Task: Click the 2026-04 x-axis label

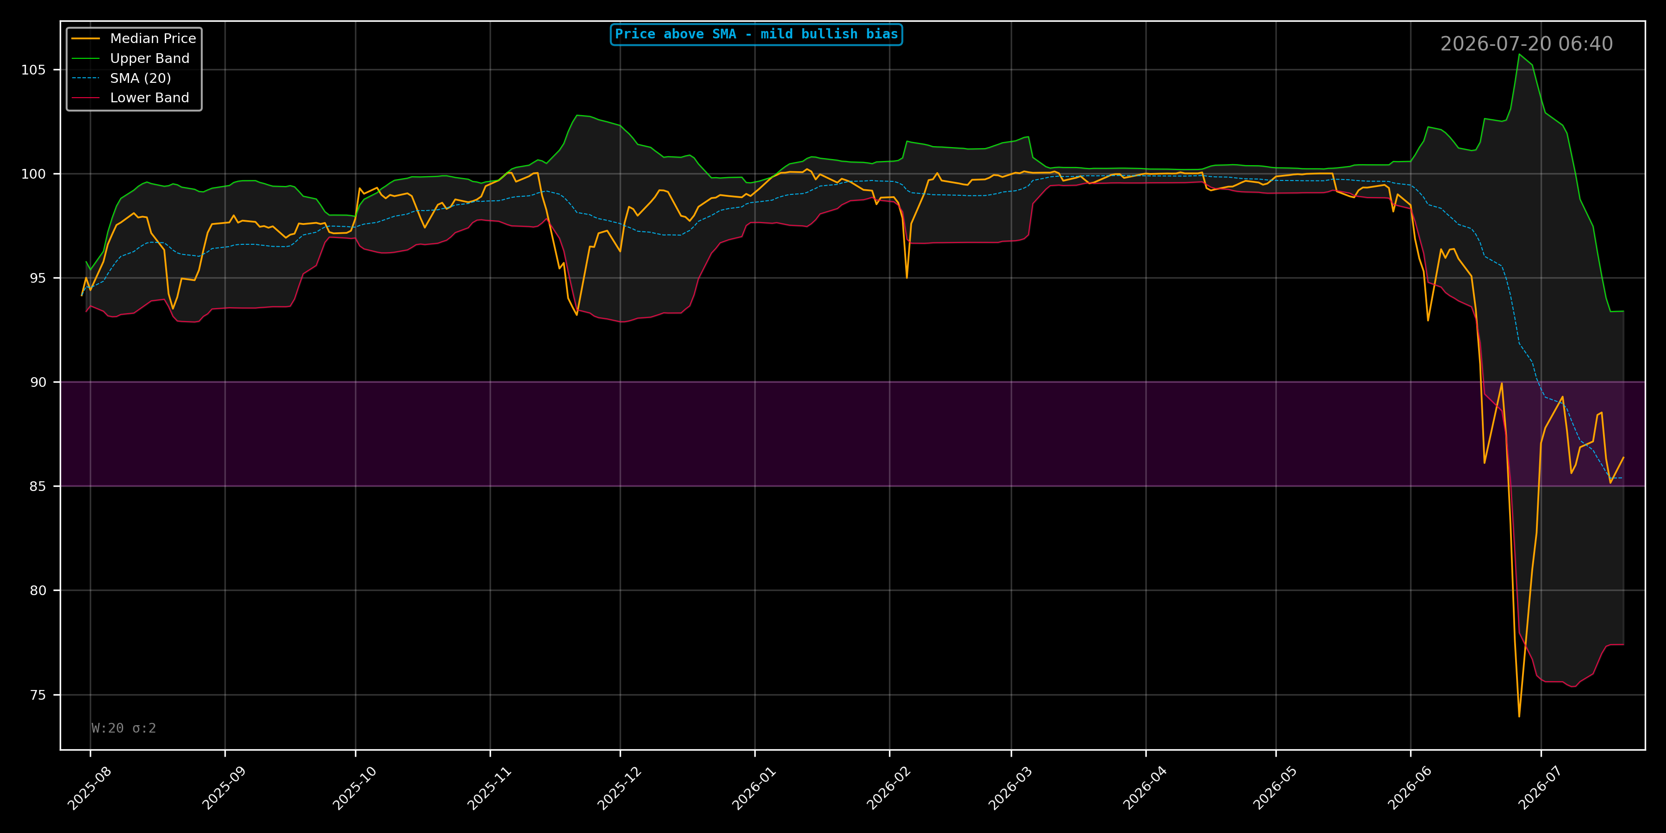Action: 1145,789
